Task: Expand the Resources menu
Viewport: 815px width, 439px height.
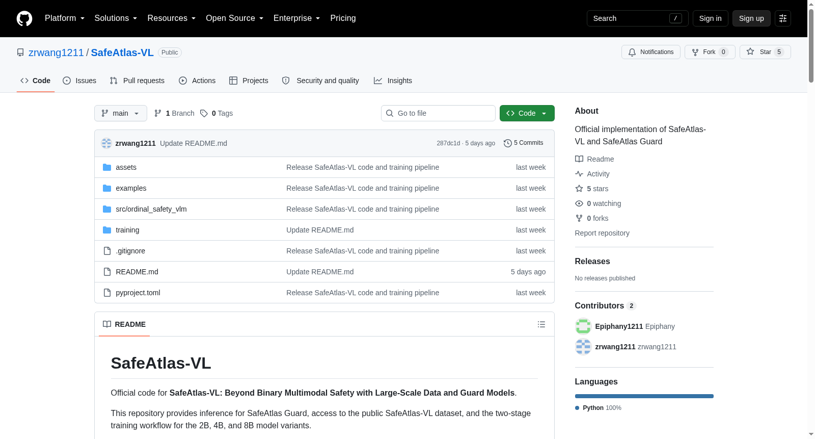Action: click(x=172, y=18)
